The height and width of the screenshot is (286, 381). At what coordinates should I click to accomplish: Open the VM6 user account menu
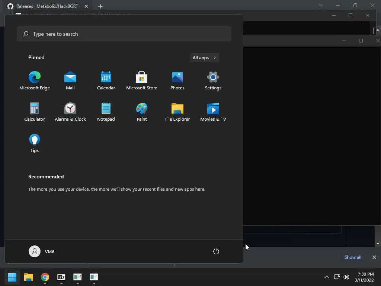[42, 251]
